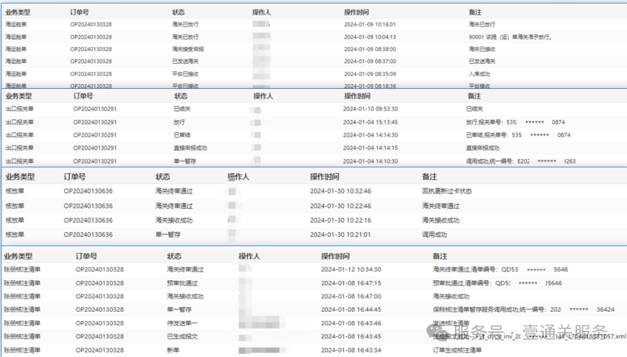Select the row timestamped 2024-01-09 10:16:01
This screenshot has height=357, width=627.
pyautogui.click(x=369, y=24)
